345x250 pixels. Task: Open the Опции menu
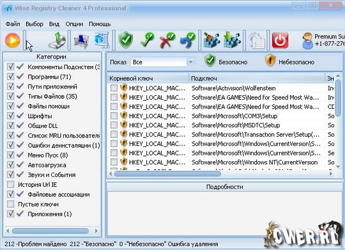click(74, 24)
